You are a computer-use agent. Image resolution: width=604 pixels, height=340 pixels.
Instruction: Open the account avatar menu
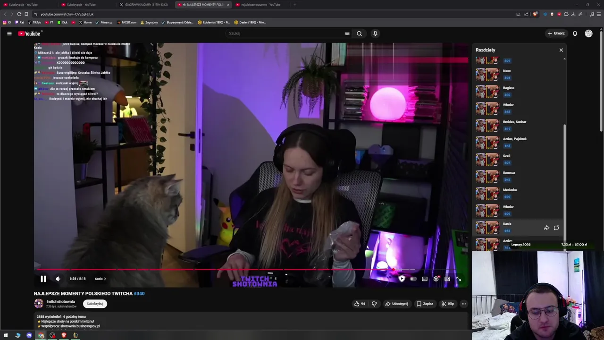pyautogui.click(x=588, y=34)
